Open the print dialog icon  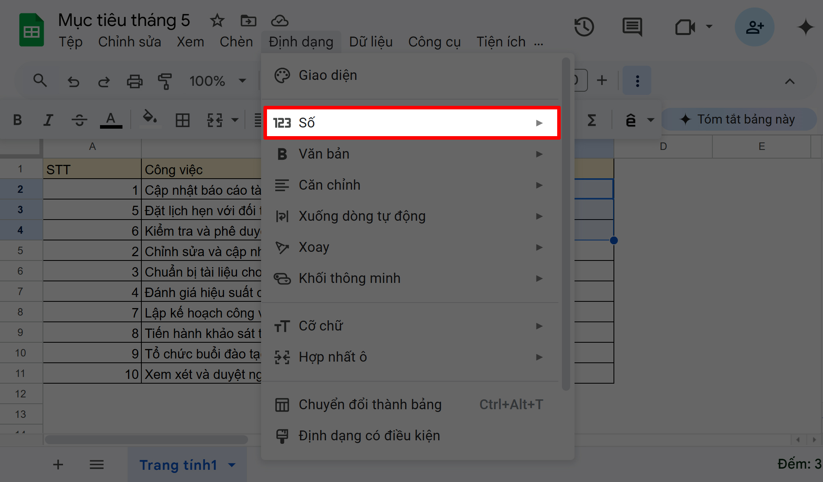(x=135, y=81)
